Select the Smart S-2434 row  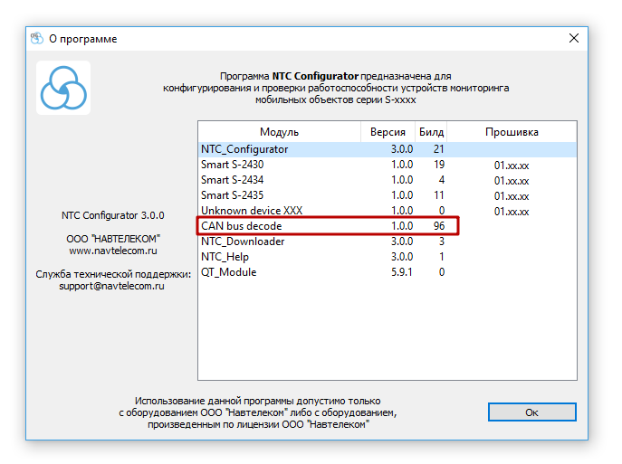tap(388, 180)
